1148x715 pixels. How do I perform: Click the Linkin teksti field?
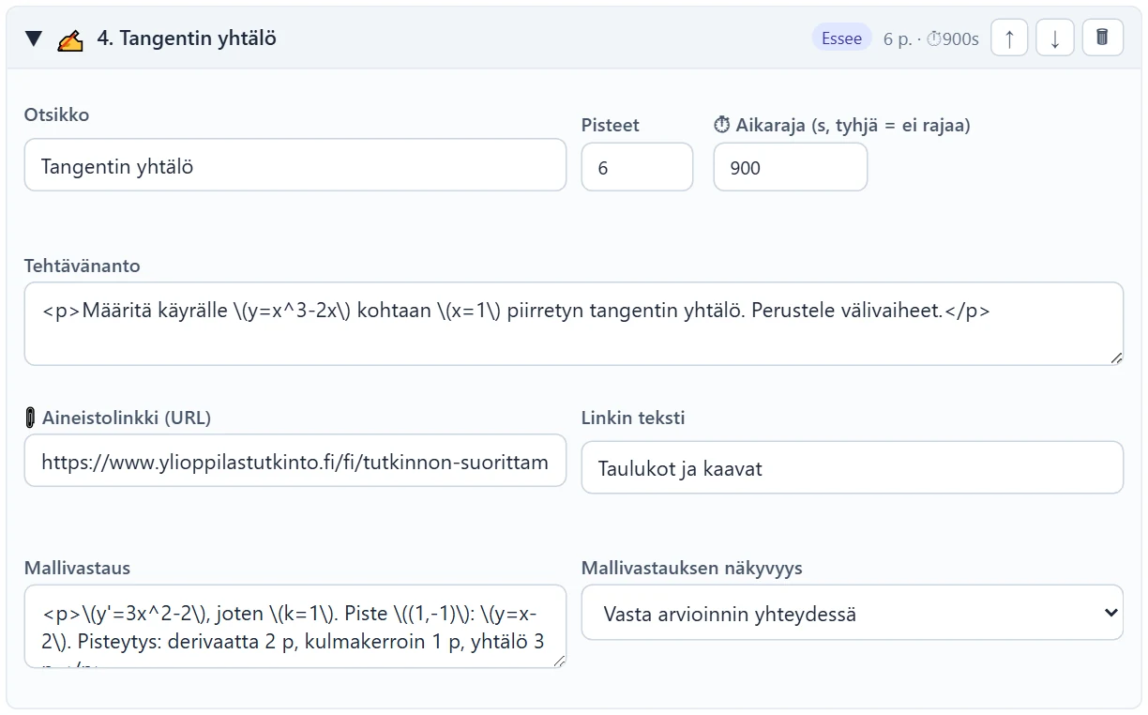pos(852,467)
